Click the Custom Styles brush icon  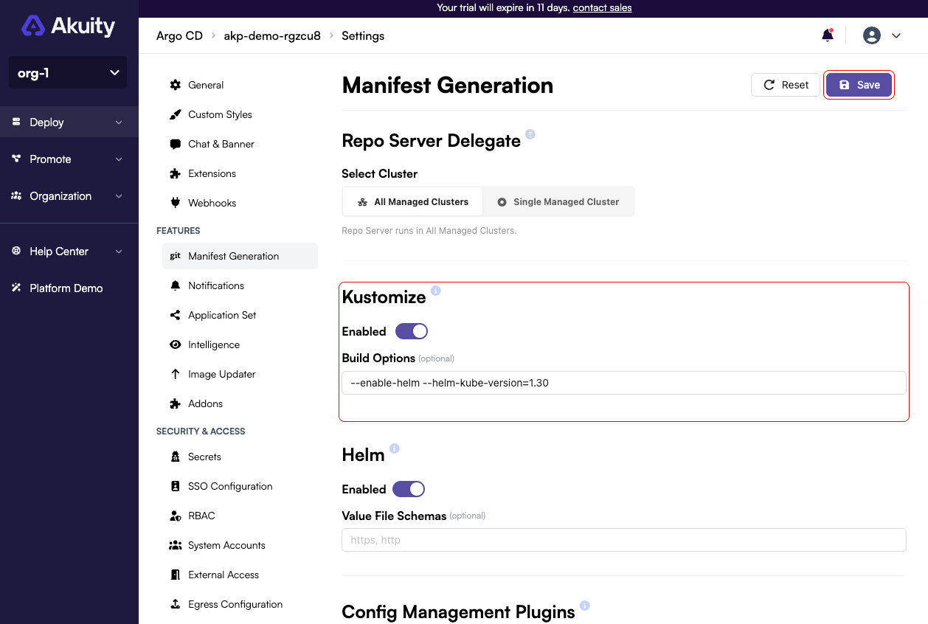[x=176, y=114]
